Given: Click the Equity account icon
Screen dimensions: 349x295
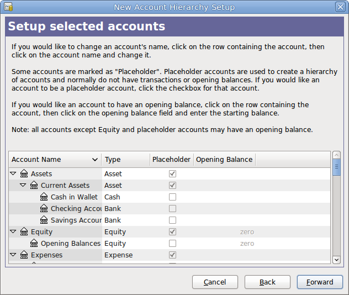Looking at the screenshot, I should click(24, 232).
